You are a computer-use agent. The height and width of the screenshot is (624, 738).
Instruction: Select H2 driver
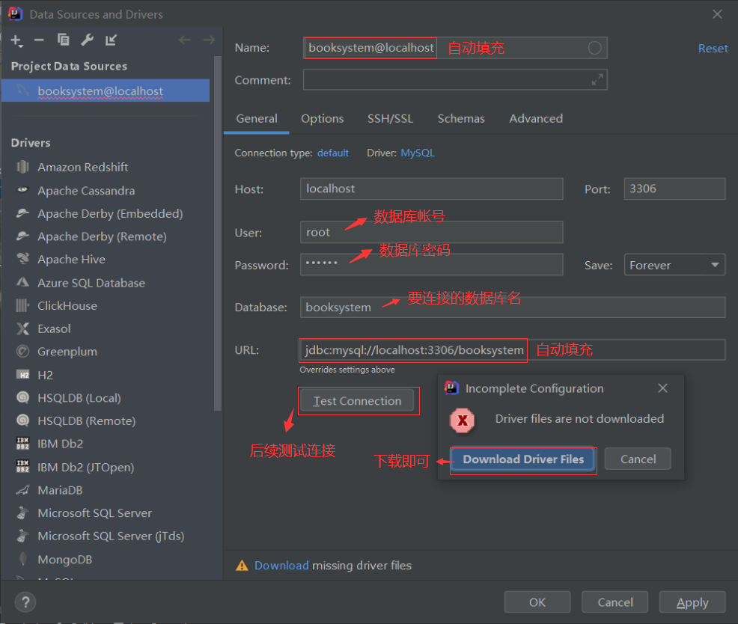tap(45, 375)
